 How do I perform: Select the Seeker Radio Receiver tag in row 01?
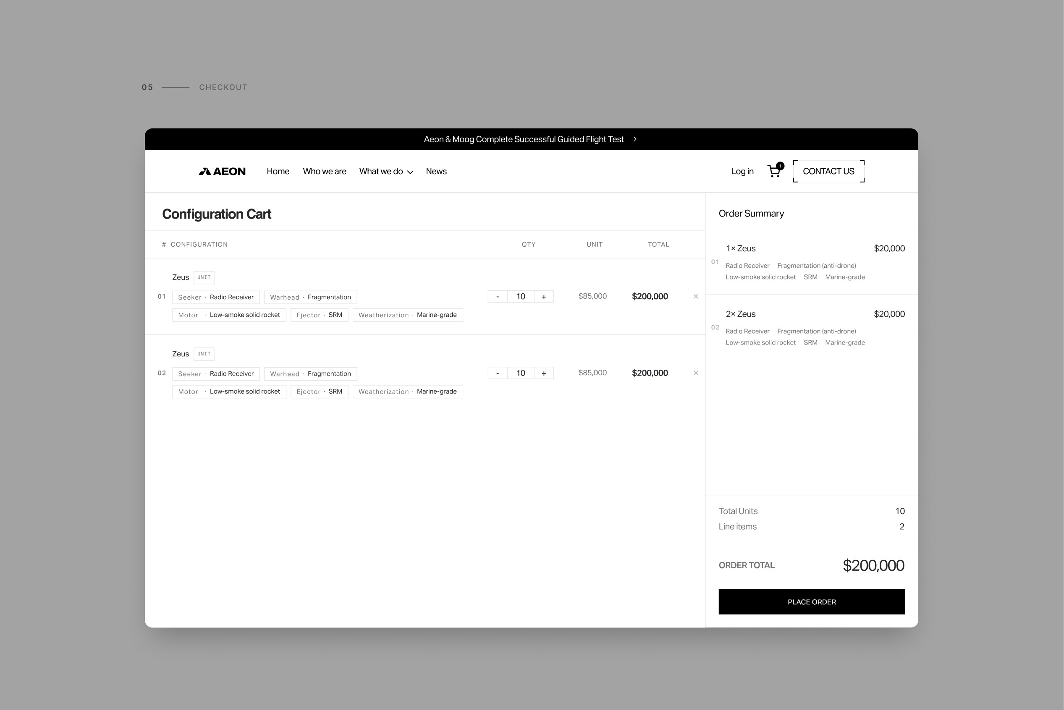click(215, 297)
